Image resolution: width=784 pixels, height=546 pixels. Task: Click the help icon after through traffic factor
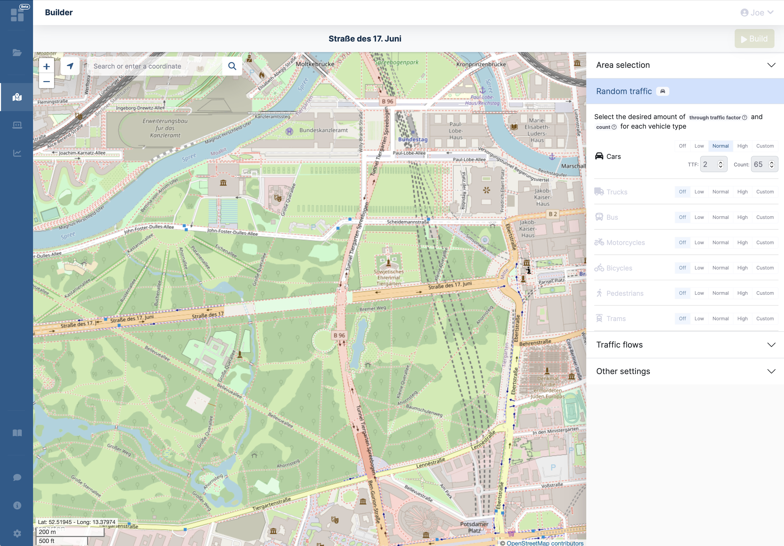745,117
